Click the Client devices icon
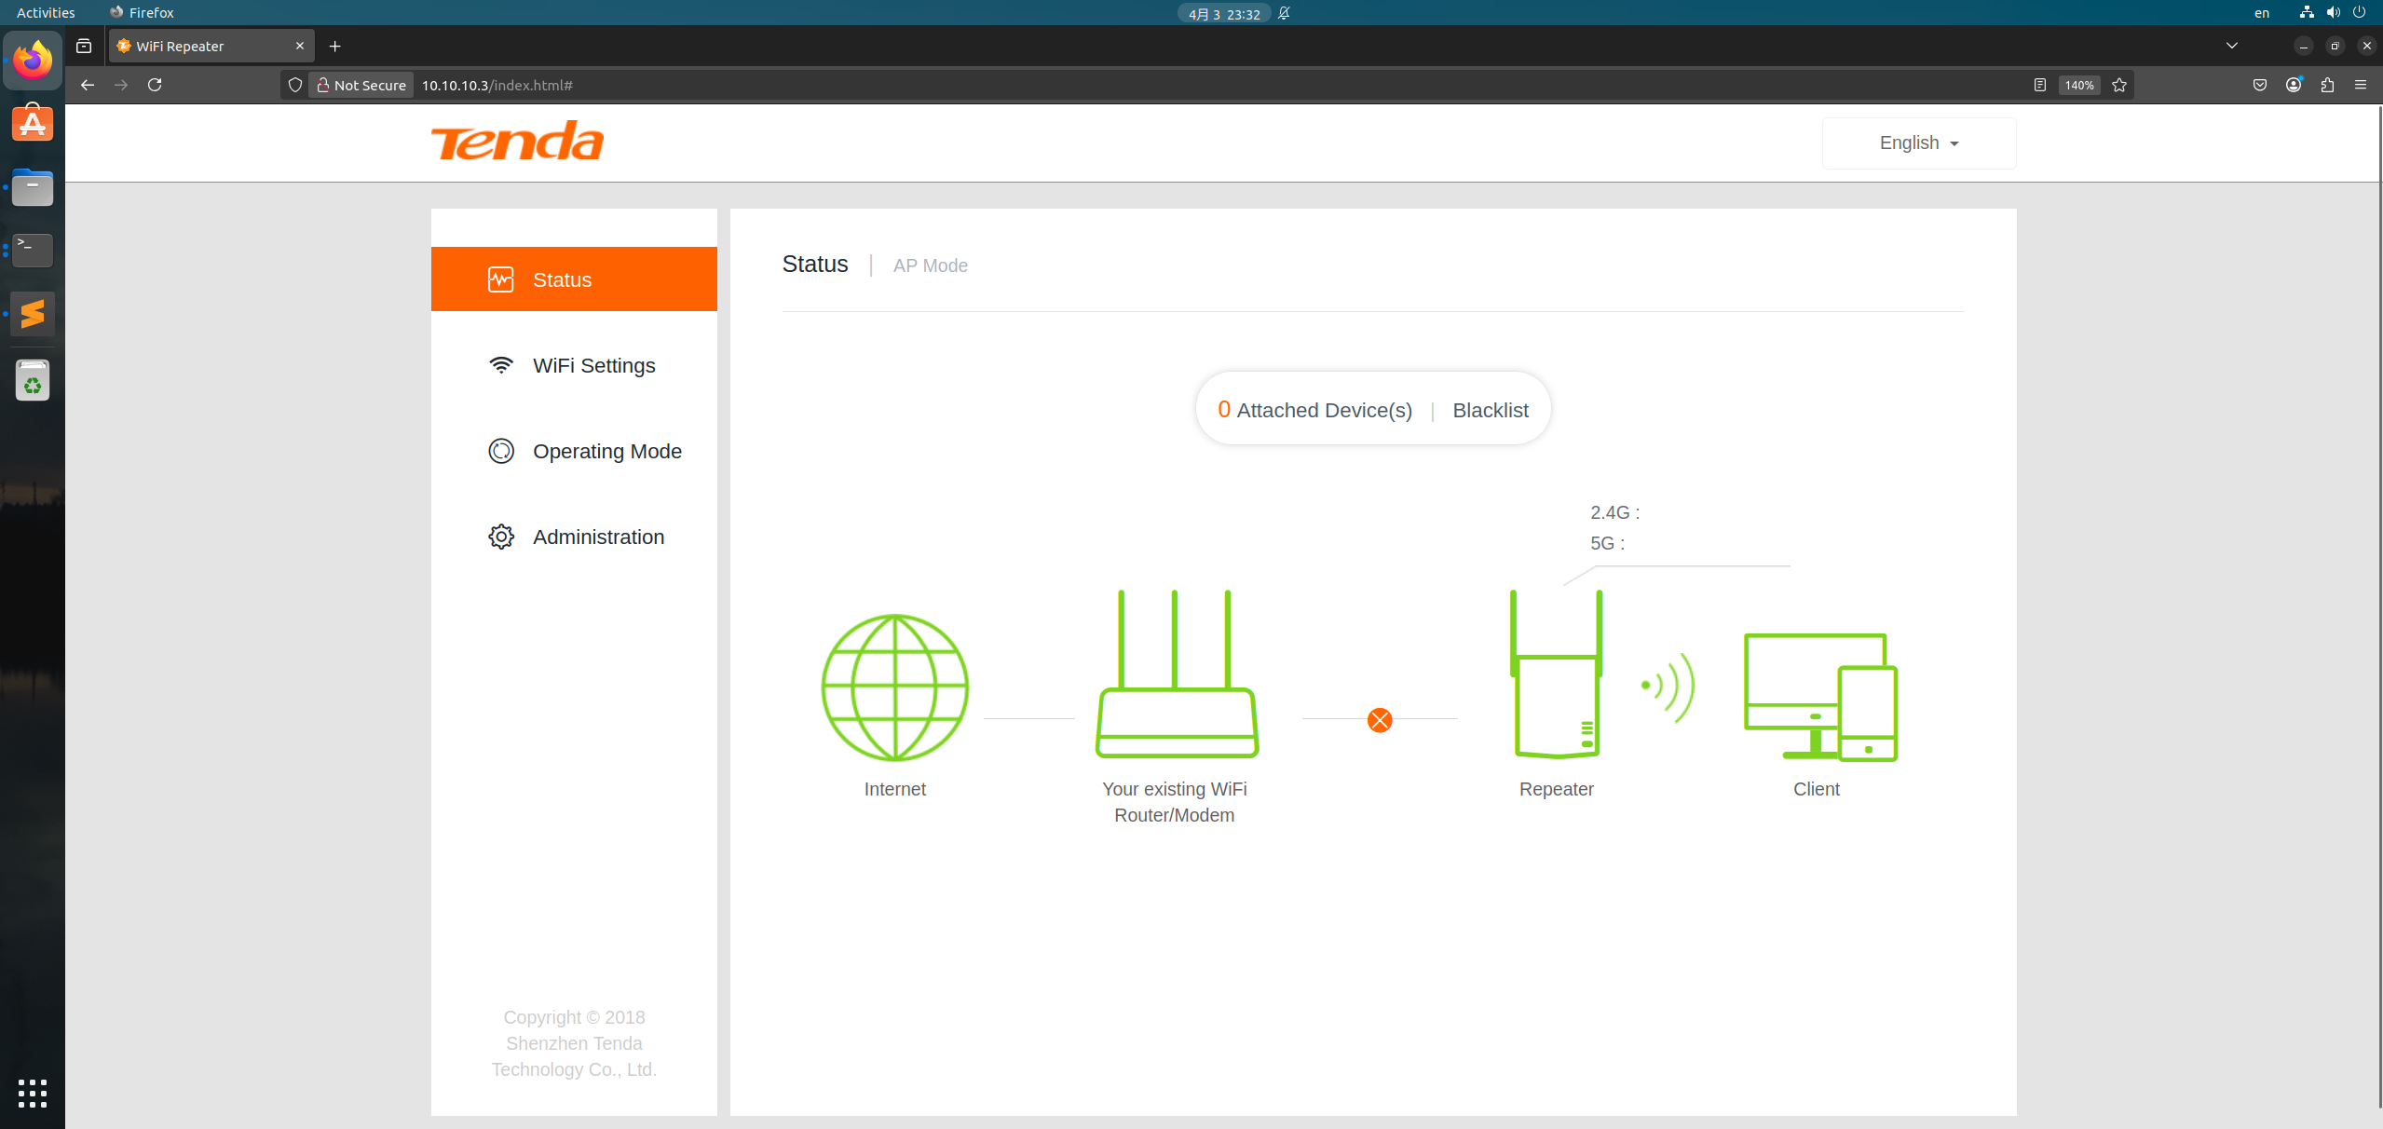Image resolution: width=2383 pixels, height=1129 pixels. pos(1819,697)
